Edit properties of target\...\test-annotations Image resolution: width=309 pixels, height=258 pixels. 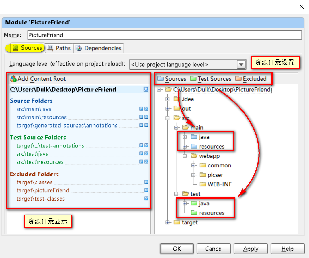tap(141, 145)
